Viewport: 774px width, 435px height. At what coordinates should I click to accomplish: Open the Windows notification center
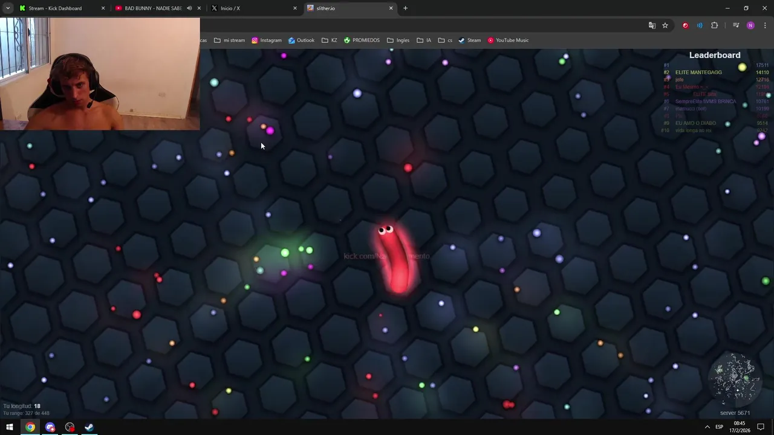tap(761, 427)
